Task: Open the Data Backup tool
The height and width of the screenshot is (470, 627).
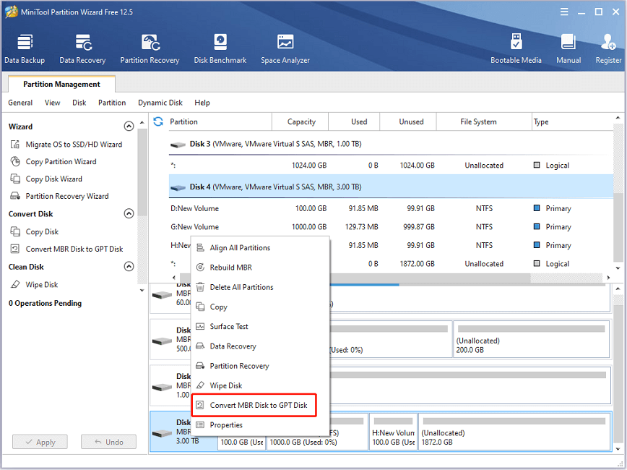Action: point(25,49)
